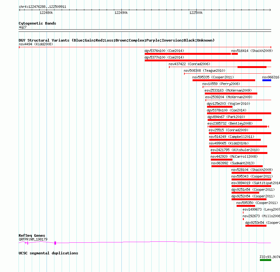Click the 122480k ruler tick label
Screen dimensions: 280x272
[46, 13]
